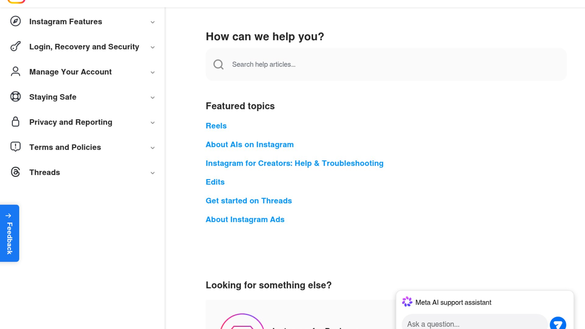
Task: Open the Terms and Policies menu item
Action: tap(65, 147)
